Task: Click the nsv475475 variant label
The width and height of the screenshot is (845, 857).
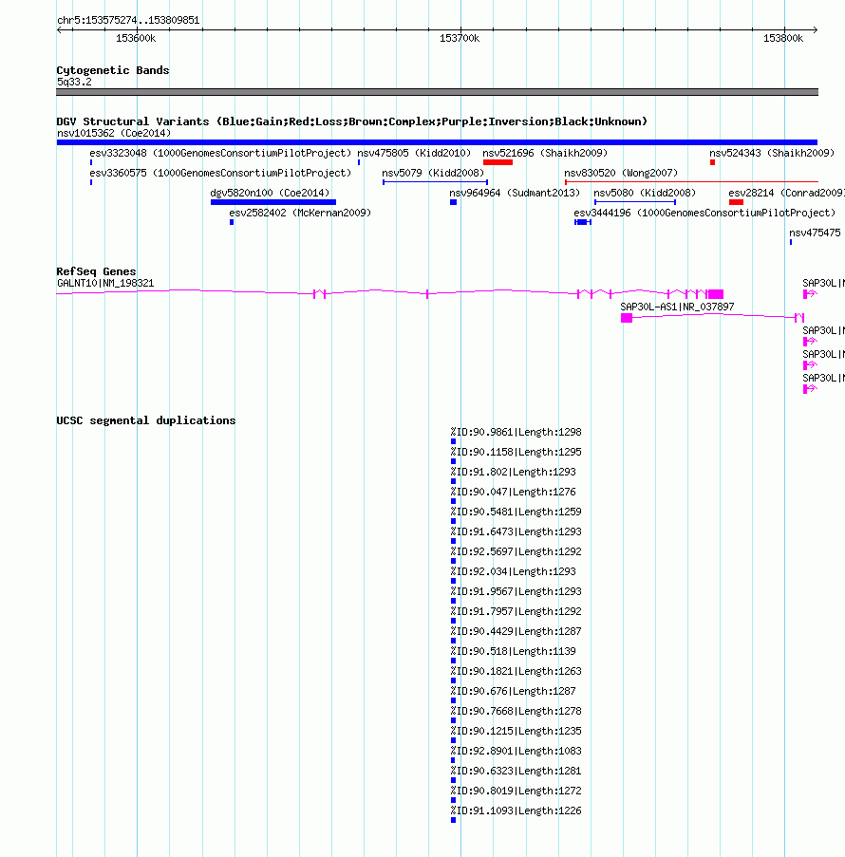Action: [815, 233]
